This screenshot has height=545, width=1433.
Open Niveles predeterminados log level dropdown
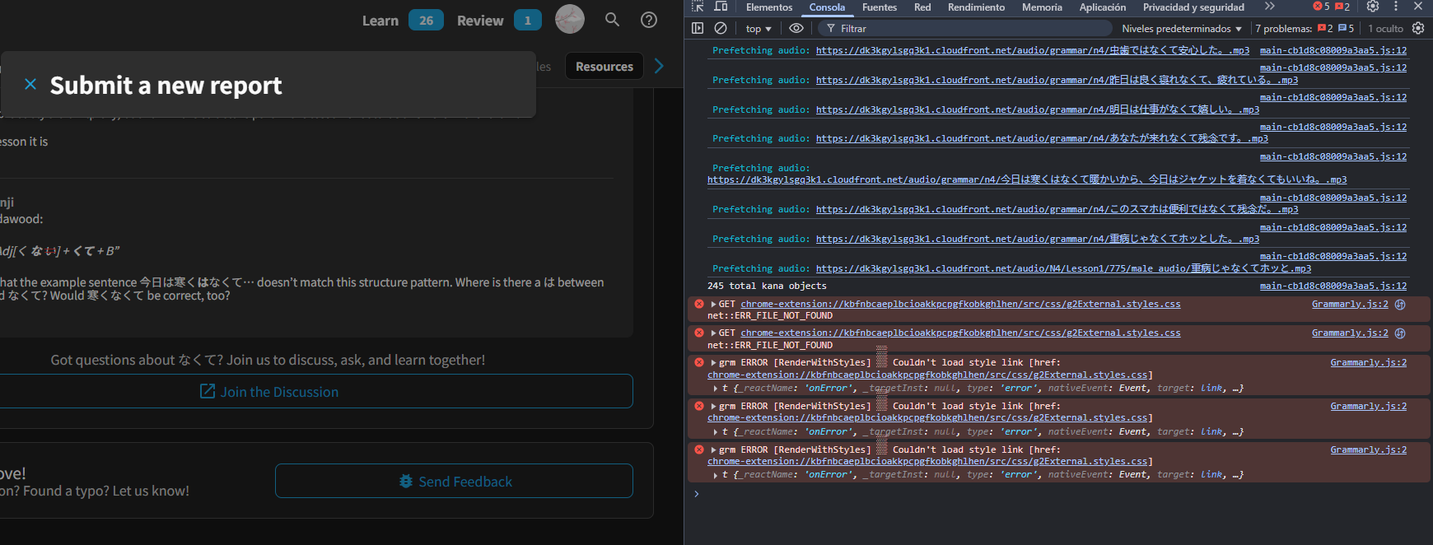(1181, 29)
